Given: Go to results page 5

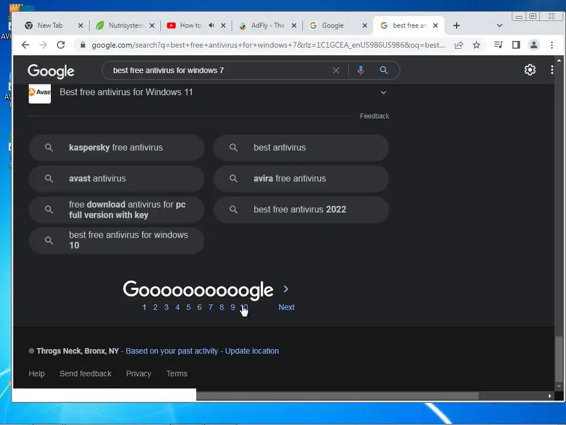Looking at the screenshot, I should point(188,307).
